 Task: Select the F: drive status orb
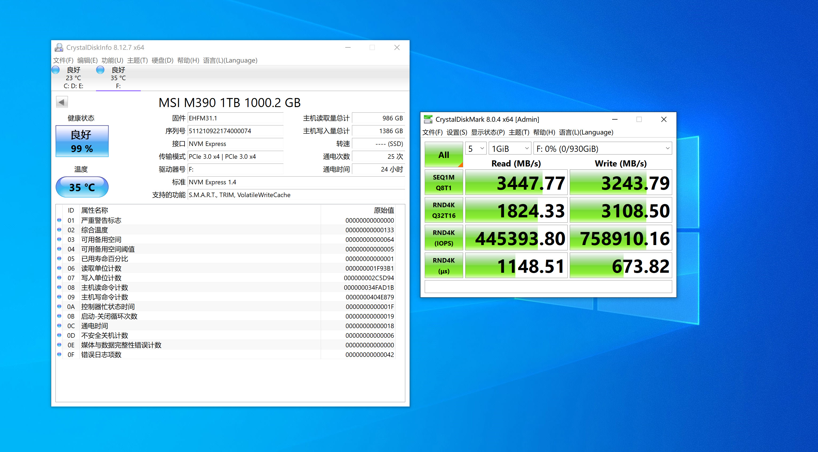(100, 70)
